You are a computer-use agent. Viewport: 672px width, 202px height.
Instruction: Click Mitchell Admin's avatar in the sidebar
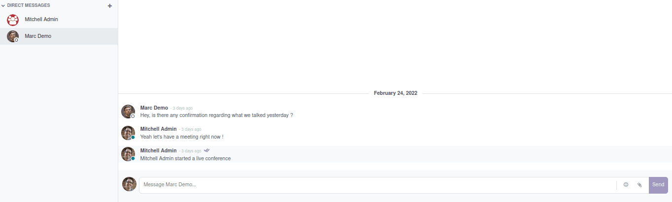13,20
